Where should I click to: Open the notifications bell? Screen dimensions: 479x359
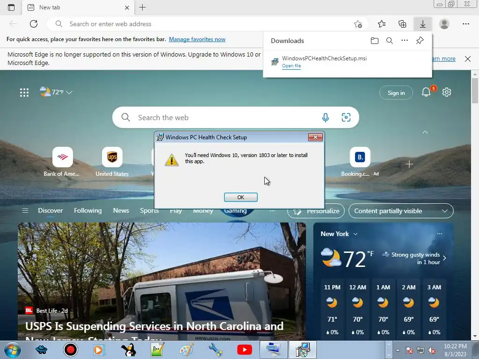(426, 92)
